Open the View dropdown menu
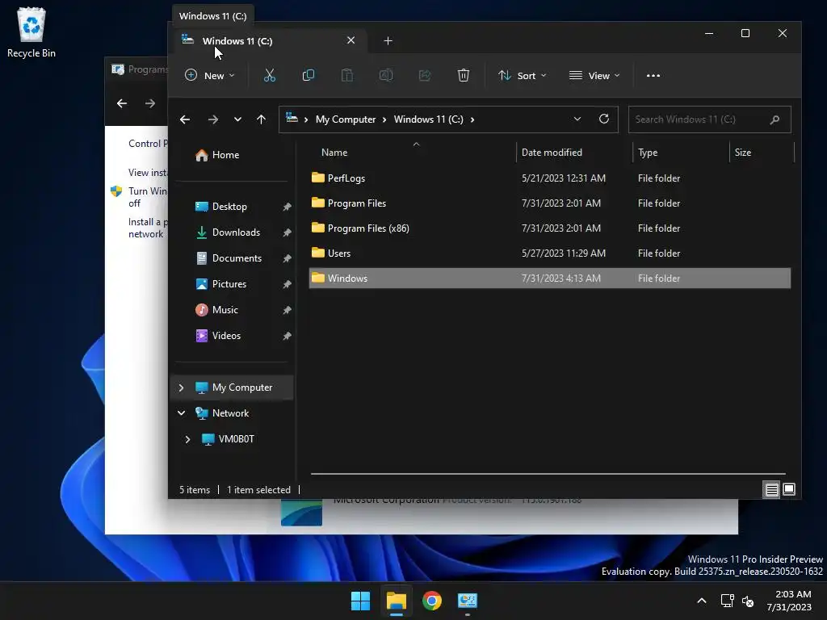This screenshot has height=620, width=827. (x=594, y=75)
